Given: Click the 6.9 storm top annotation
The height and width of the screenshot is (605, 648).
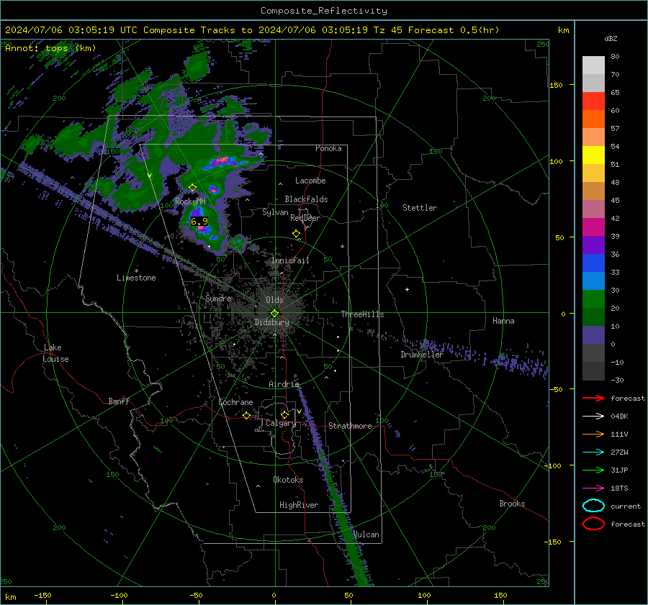Looking at the screenshot, I should [199, 222].
